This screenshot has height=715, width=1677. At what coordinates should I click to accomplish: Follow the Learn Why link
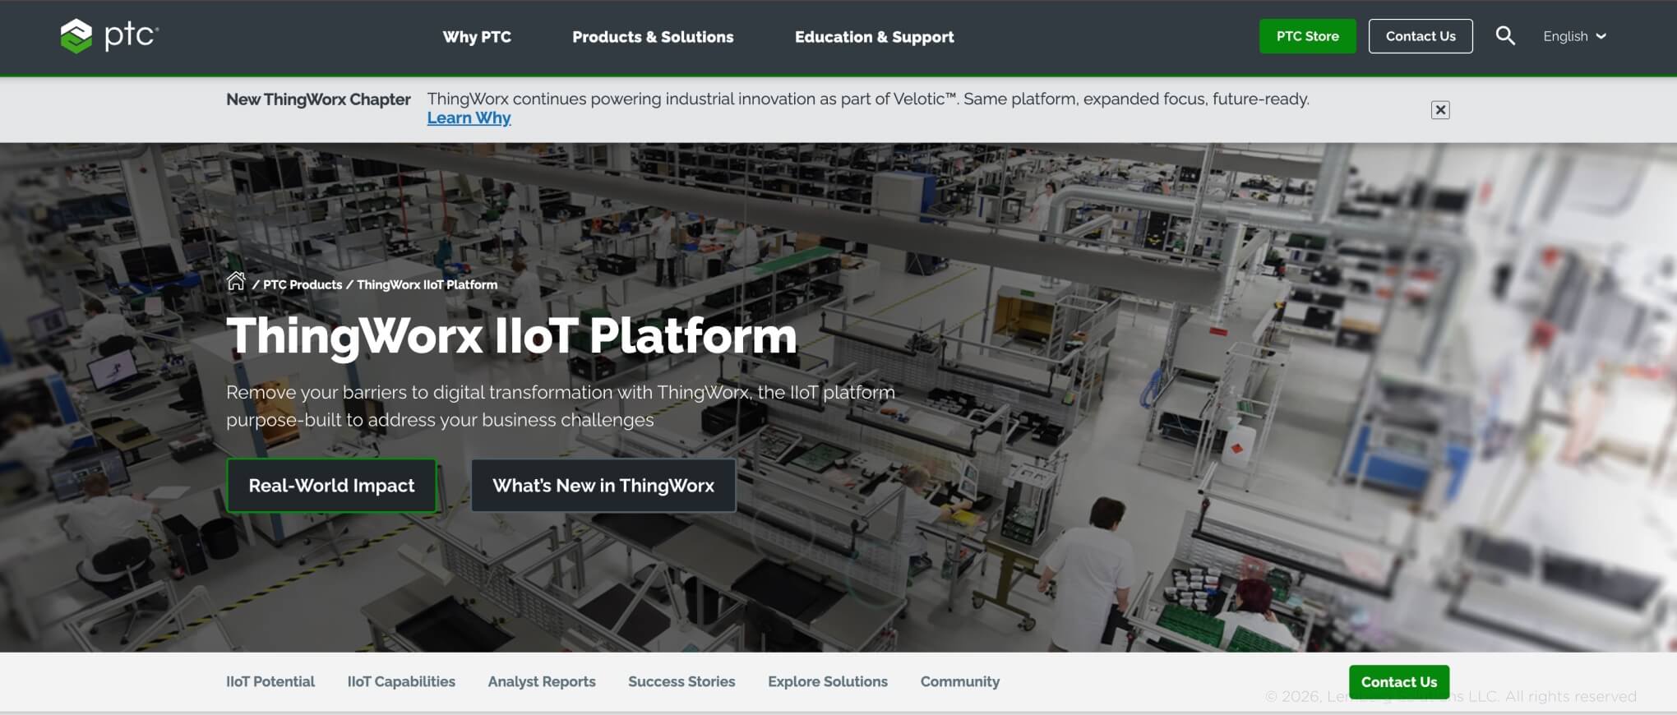[469, 118]
